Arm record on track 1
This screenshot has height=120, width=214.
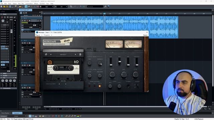[x=27, y=21]
